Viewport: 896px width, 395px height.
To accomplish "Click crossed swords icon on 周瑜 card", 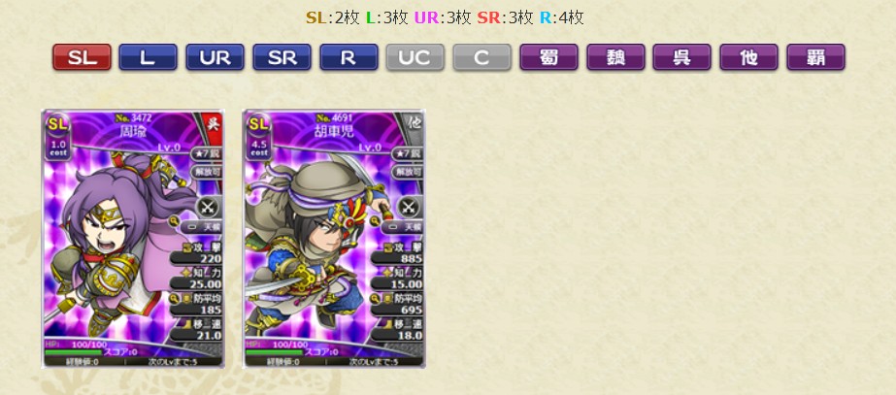I will 207,208.
